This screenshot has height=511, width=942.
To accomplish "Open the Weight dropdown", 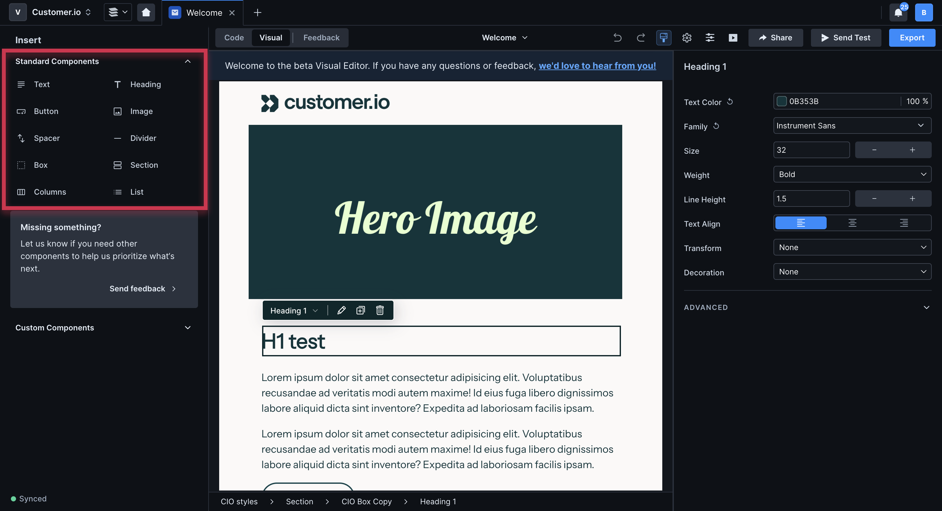I will point(852,174).
